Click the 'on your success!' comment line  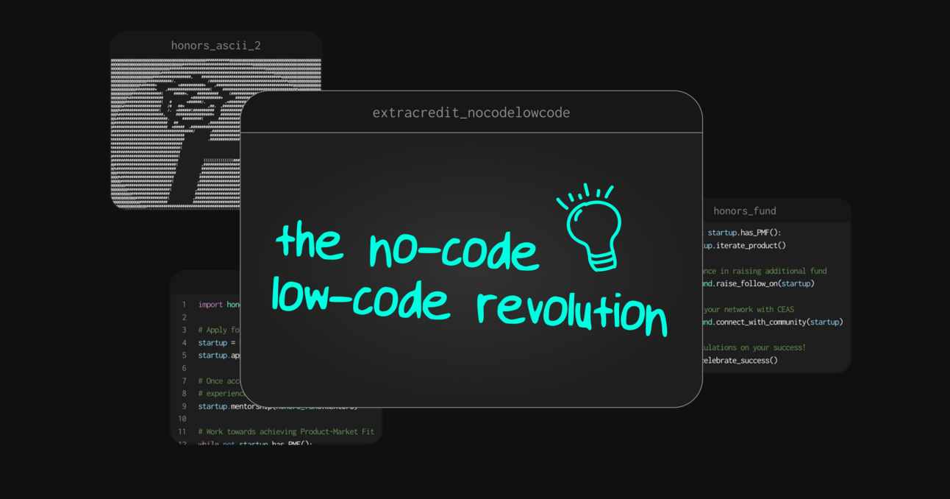(x=754, y=347)
